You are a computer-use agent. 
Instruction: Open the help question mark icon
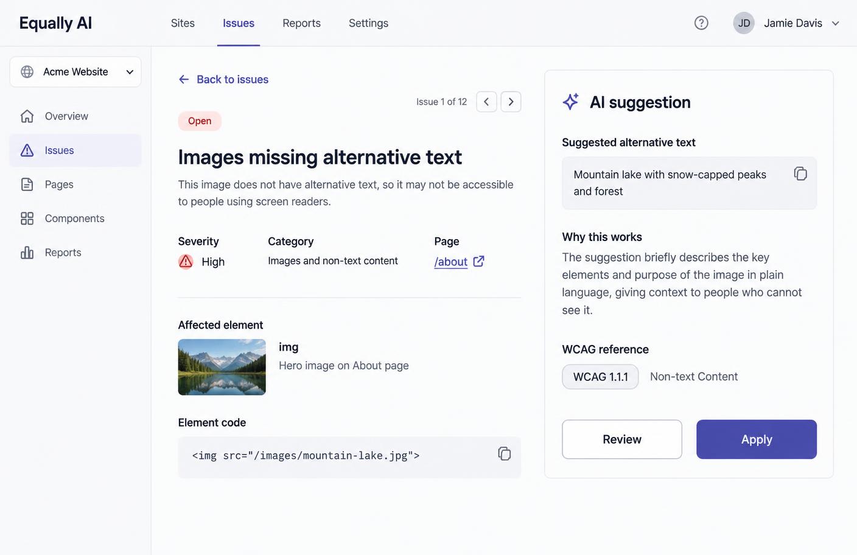point(701,23)
